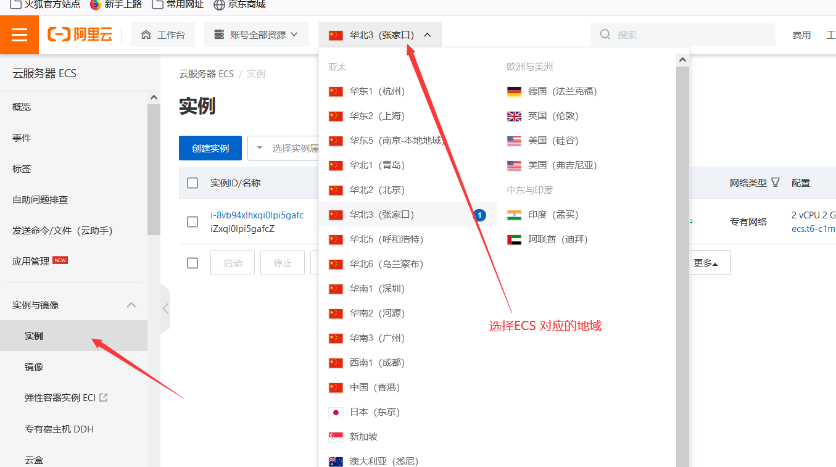The height and width of the screenshot is (467, 836).
Task: Select region 华北1（青岛）
Action: point(408,165)
